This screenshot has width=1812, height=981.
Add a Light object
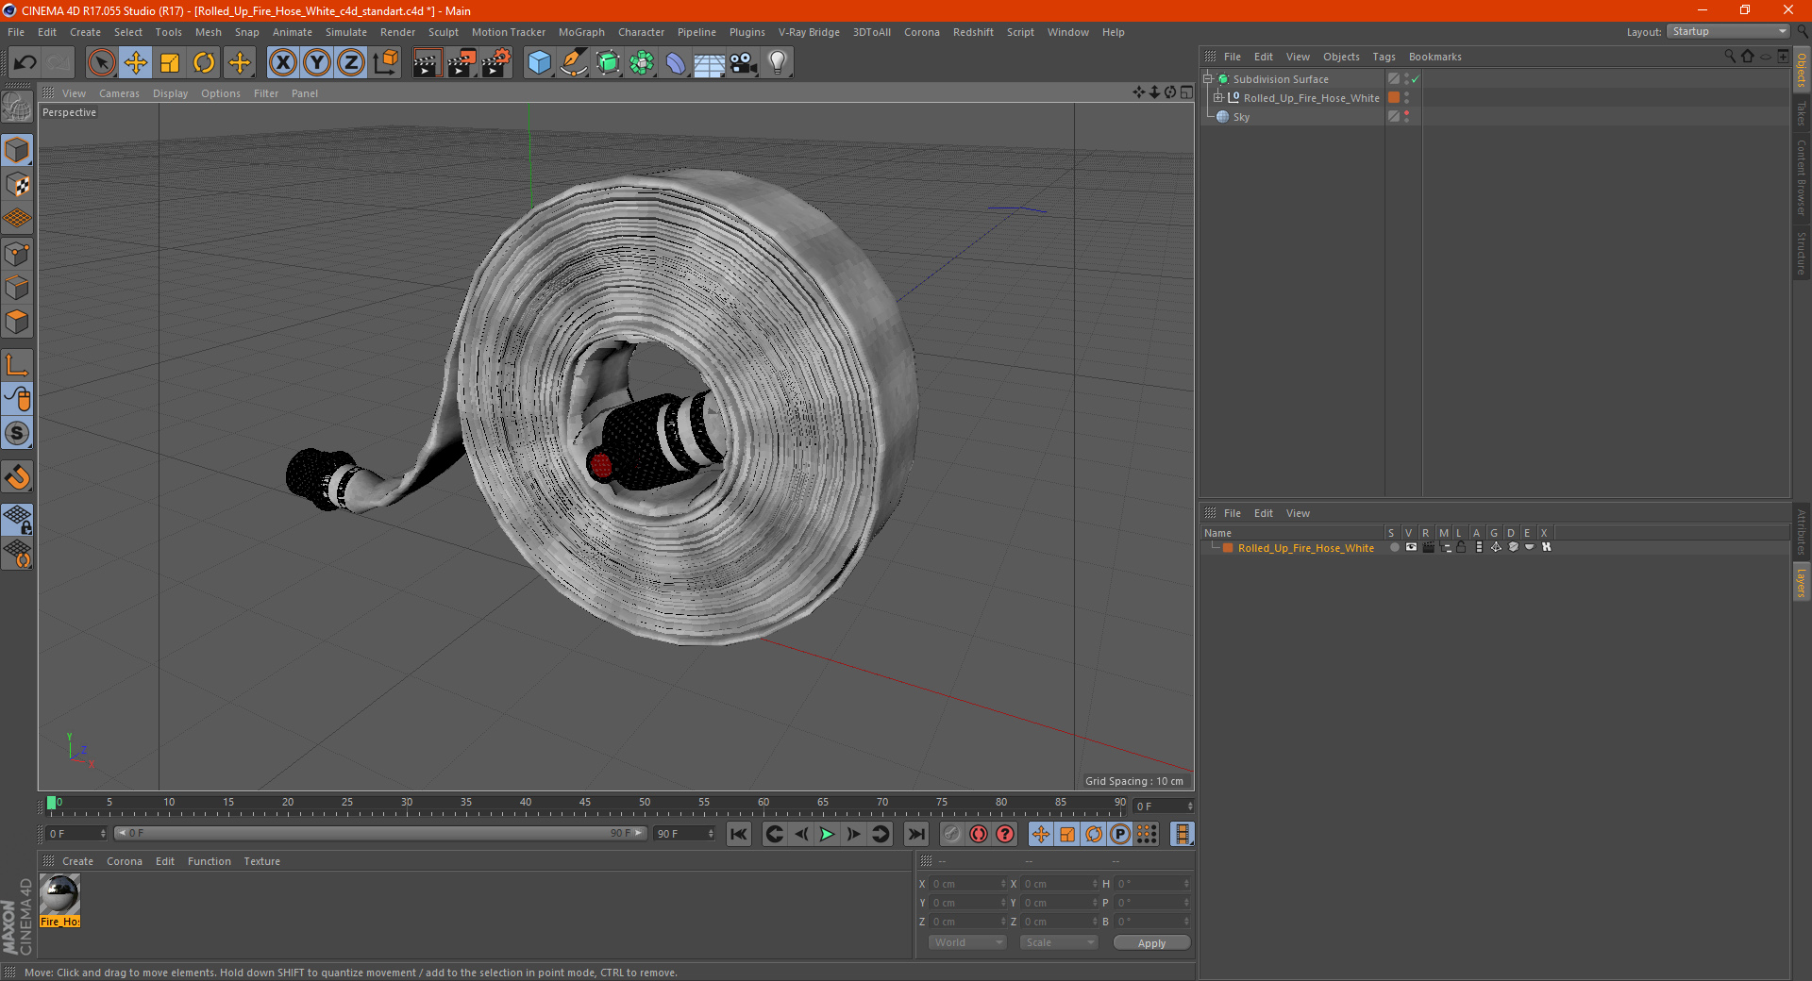(x=778, y=63)
